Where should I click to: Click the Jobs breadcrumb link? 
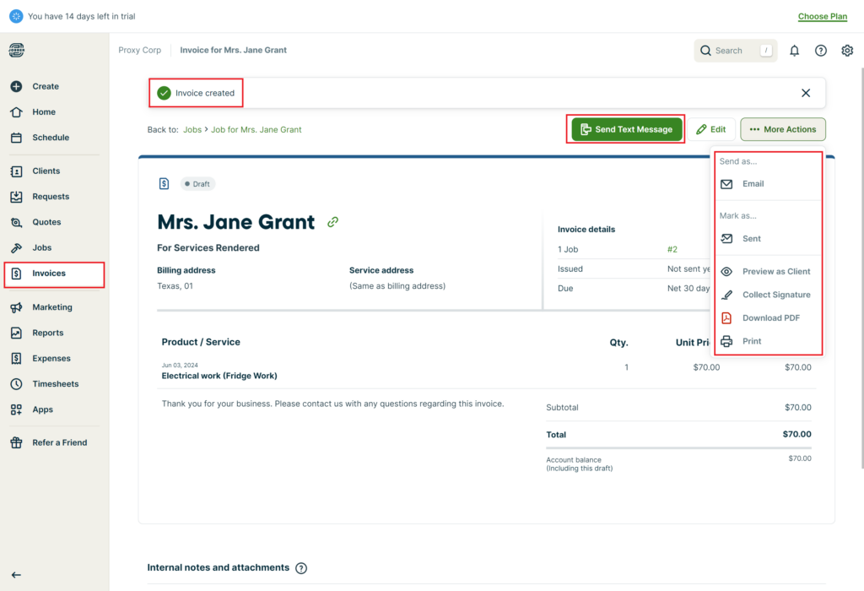[x=192, y=129]
